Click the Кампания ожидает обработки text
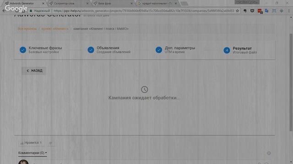 [145, 98]
